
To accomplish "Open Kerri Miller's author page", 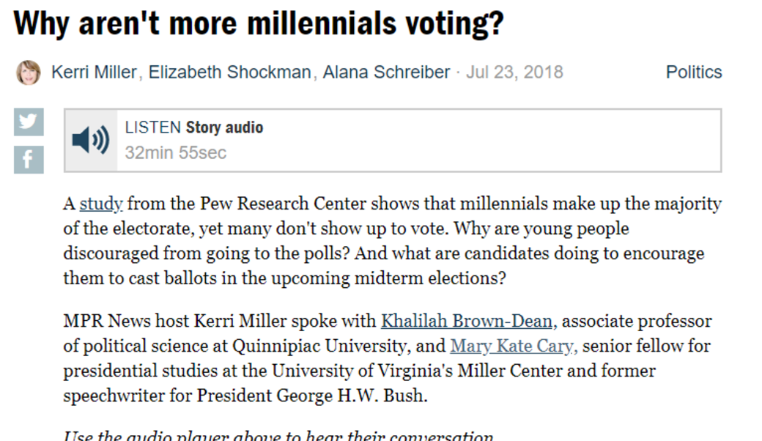I will [94, 73].
